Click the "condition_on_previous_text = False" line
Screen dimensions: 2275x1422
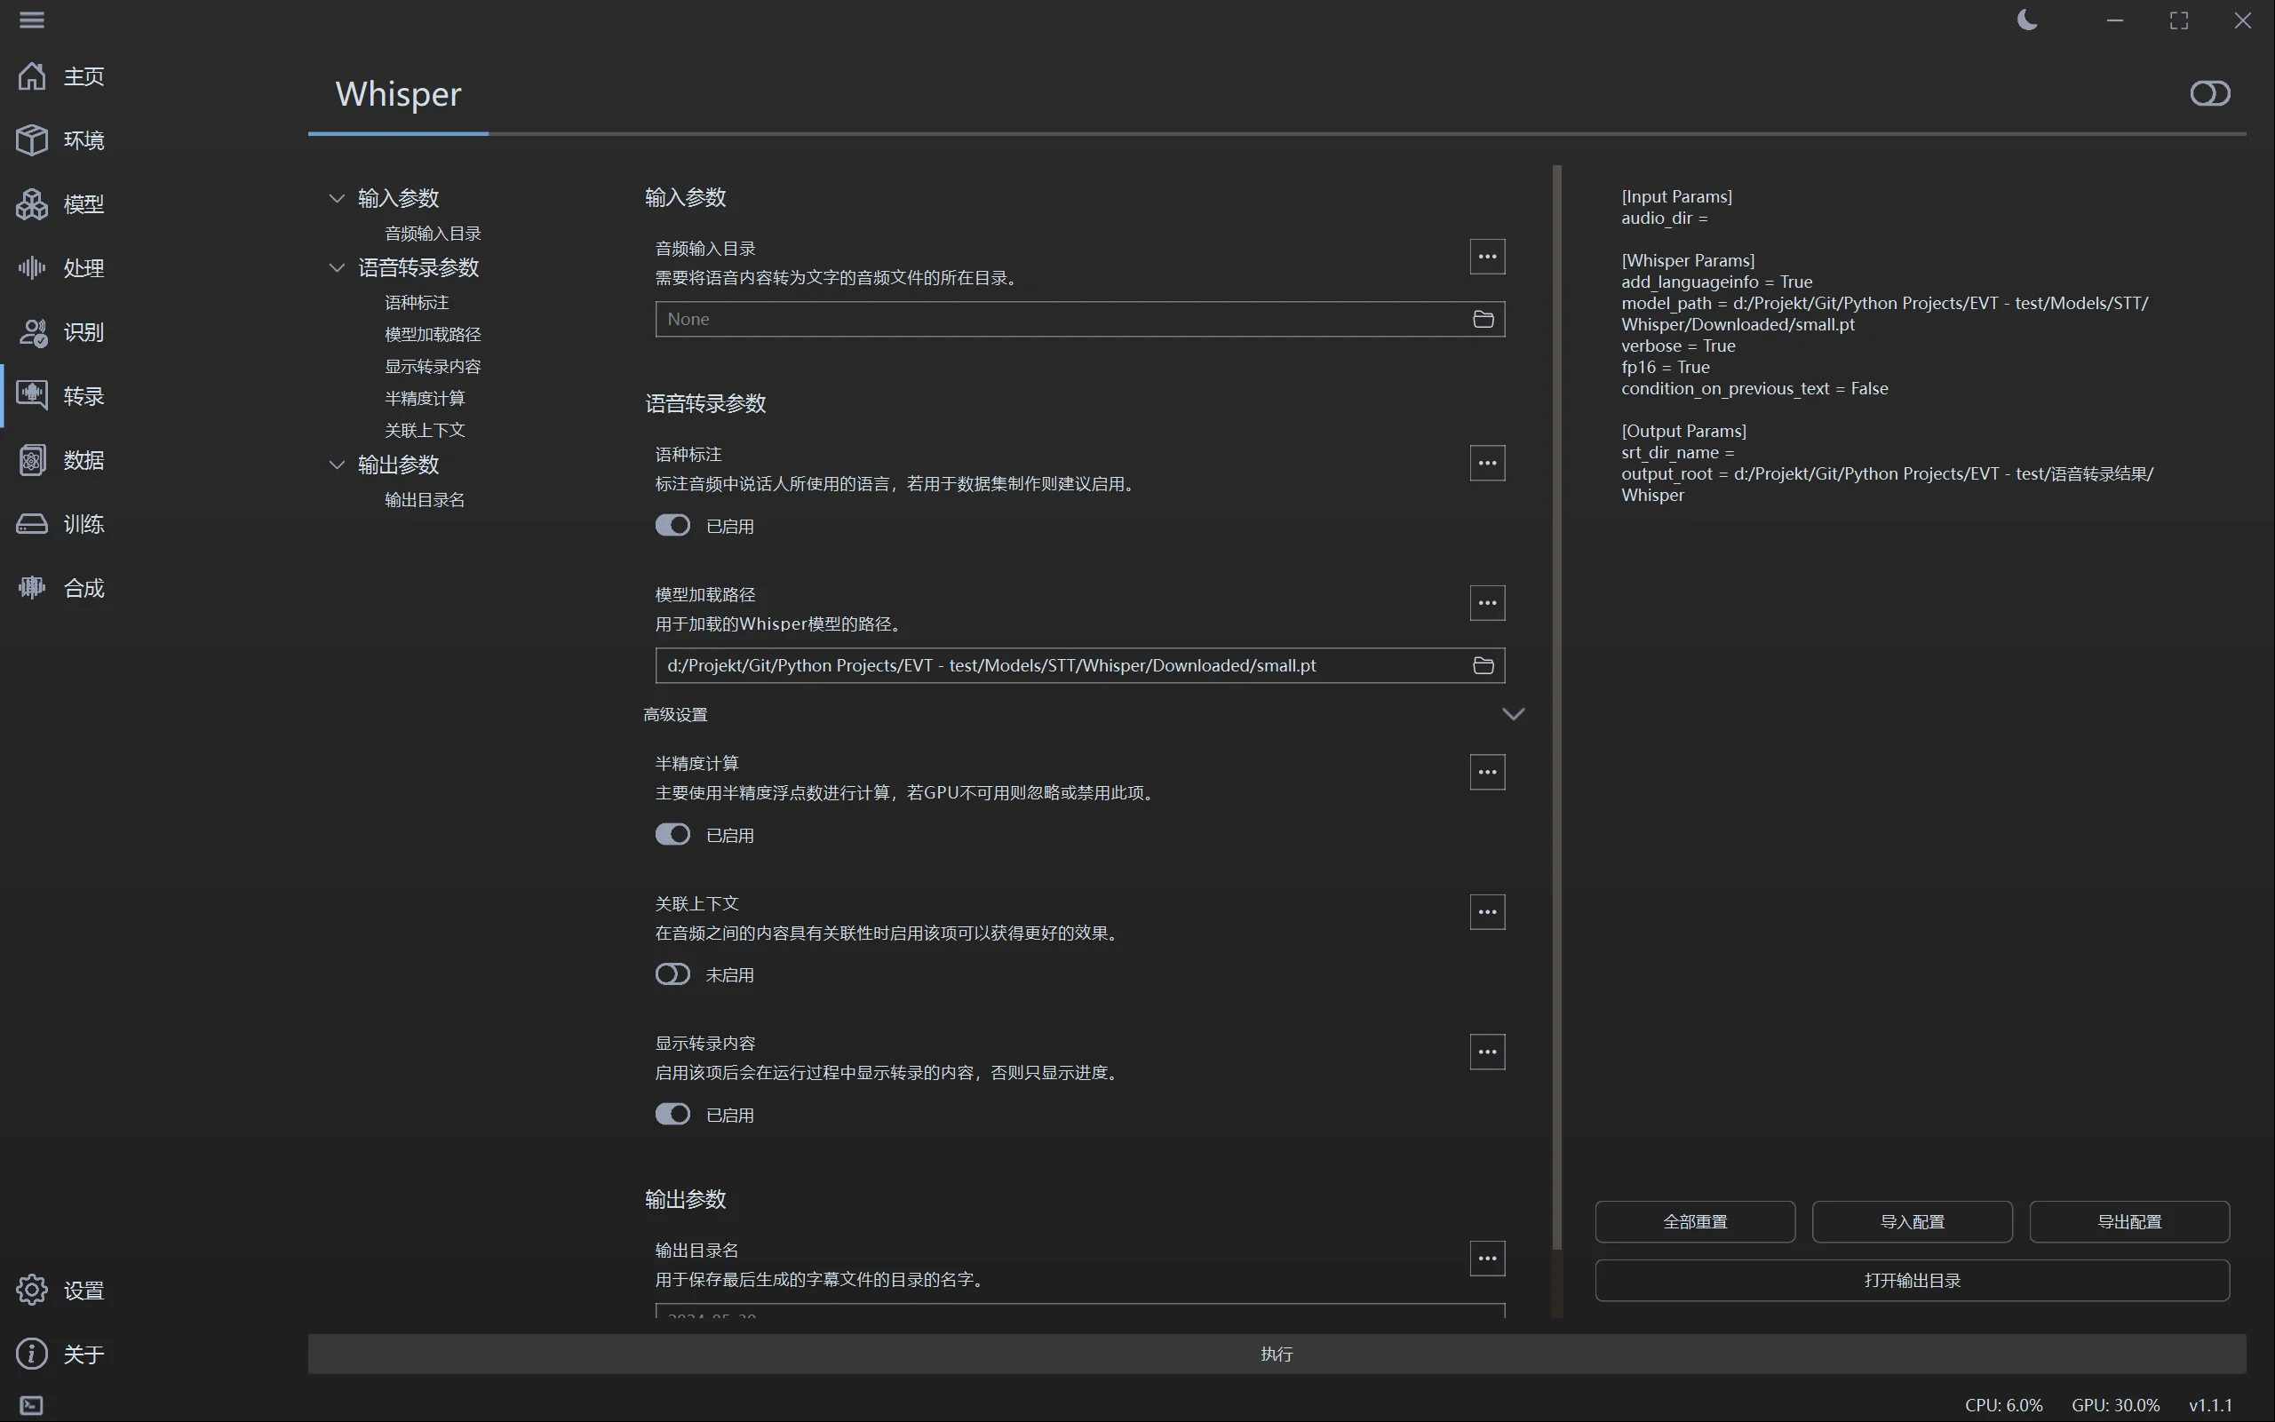[1755, 388]
